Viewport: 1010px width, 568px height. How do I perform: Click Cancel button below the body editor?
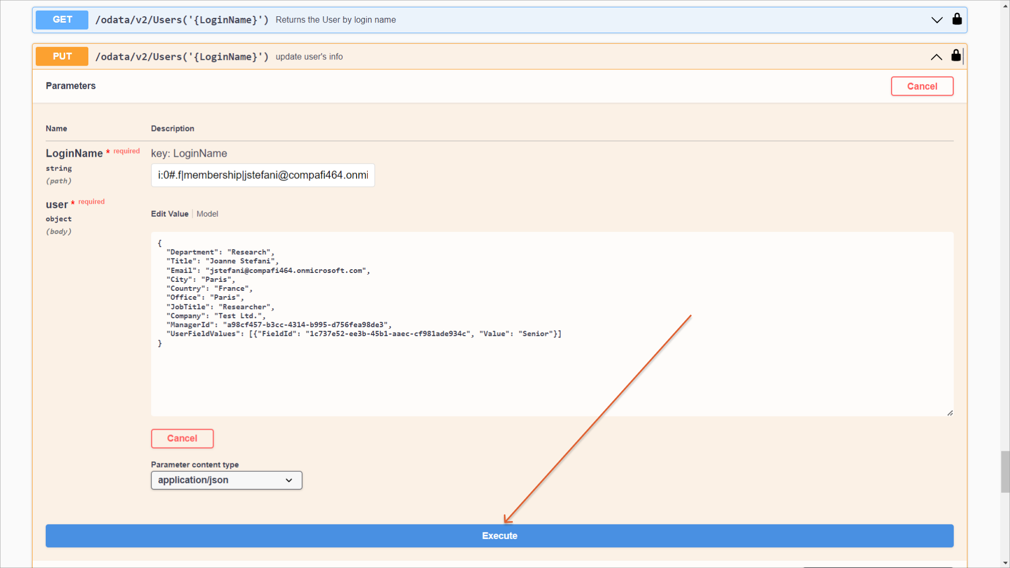182,439
